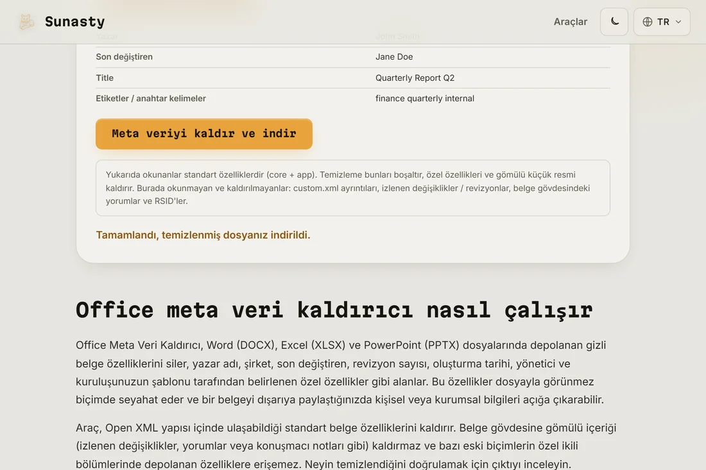Screen dimensions: 706x470
Task: Expand the TR language dropdown
Action: pyautogui.click(x=662, y=22)
